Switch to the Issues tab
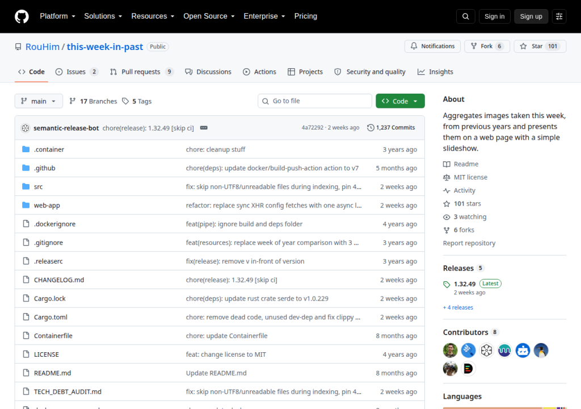Image resolution: width=581 pixels, height=409 pixels. click(77, 72)
